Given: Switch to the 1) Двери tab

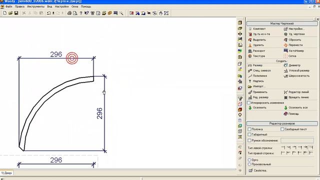Looking at the screenshot, I should (x=6, y=173).
